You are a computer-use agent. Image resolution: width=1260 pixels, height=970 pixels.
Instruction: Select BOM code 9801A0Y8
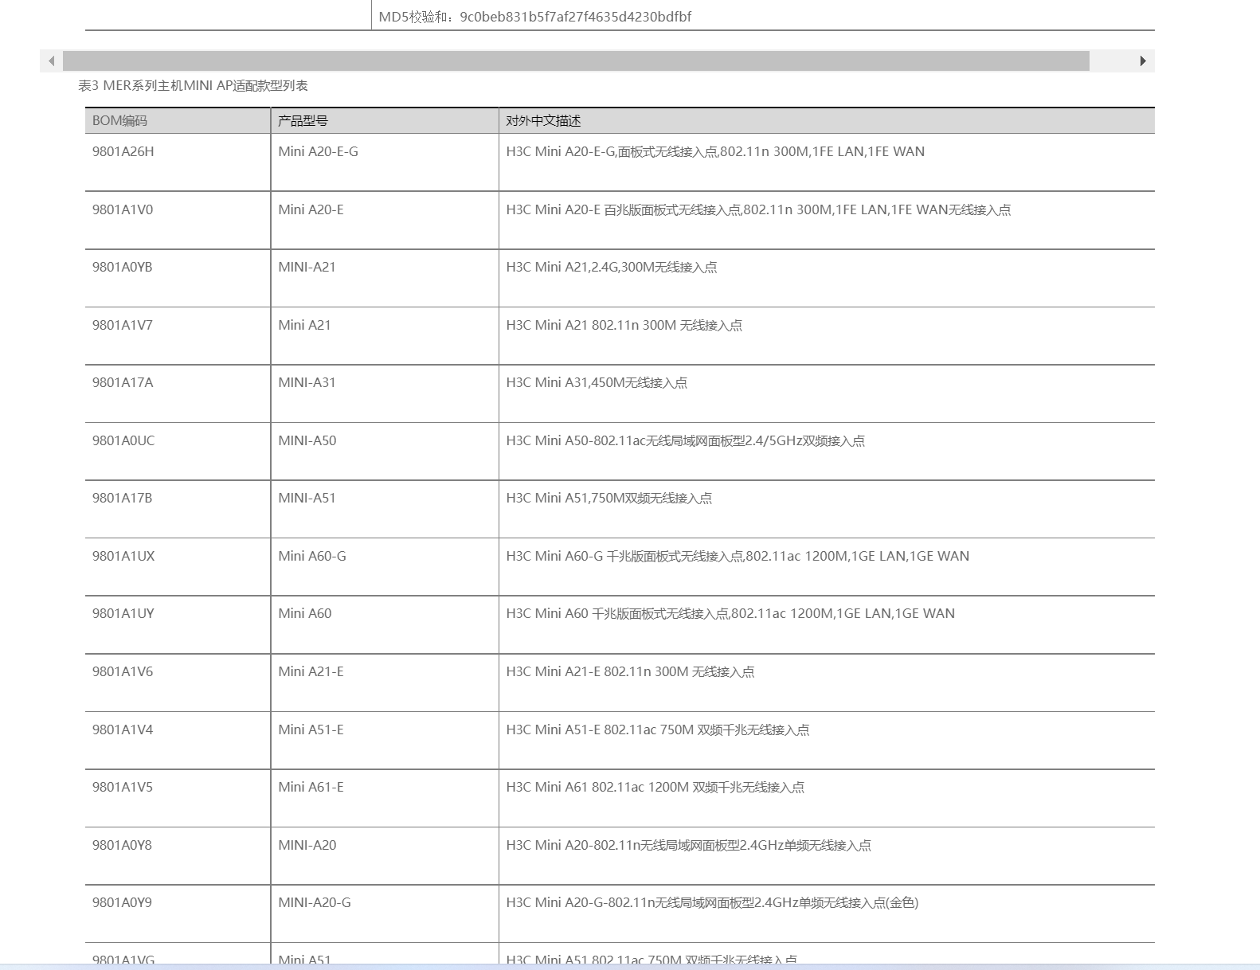[x=122, y=845]
